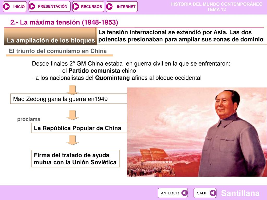Viewport: 267px width, 200px height.
Task: Click the bold word 'Quomintang'
Action: [112, 78]
